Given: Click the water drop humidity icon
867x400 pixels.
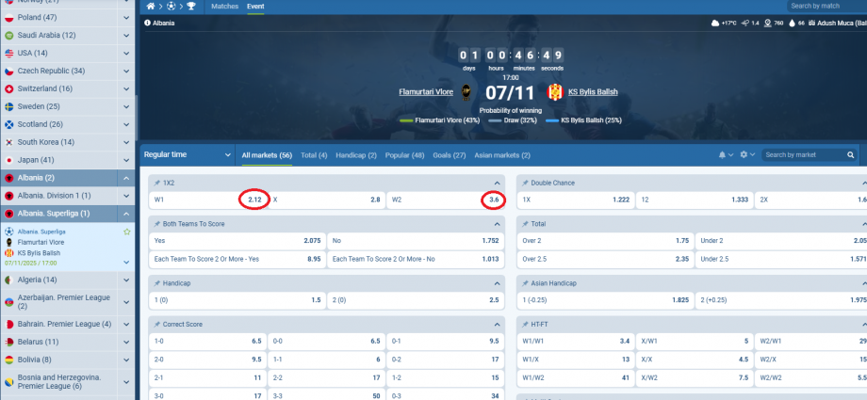Looking at the screenshot, I should click(792, 24).
